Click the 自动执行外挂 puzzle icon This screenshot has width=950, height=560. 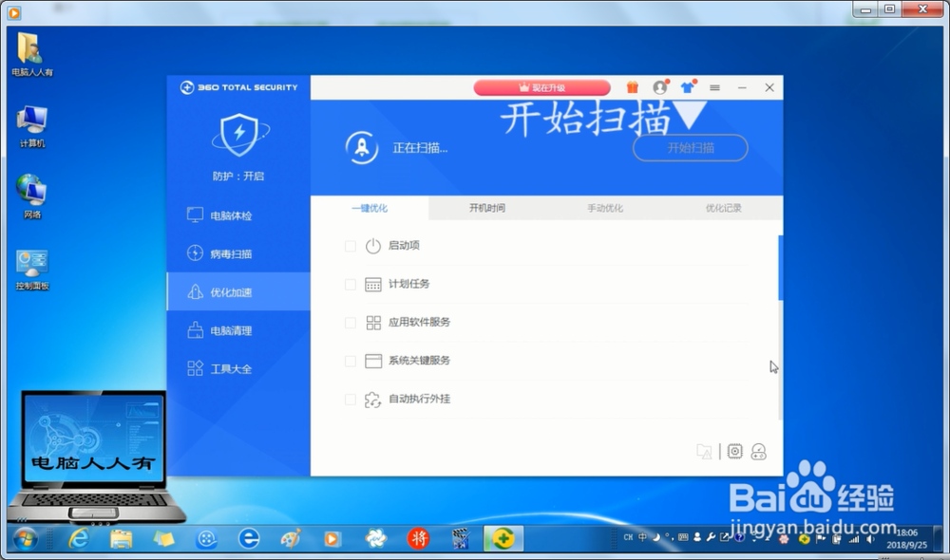tap(372, 400)
